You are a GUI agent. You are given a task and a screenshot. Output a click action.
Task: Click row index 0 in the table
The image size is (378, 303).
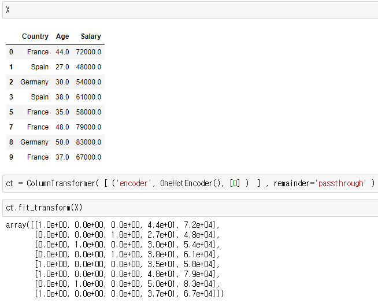pyautogui.click(x=11, y=52)
